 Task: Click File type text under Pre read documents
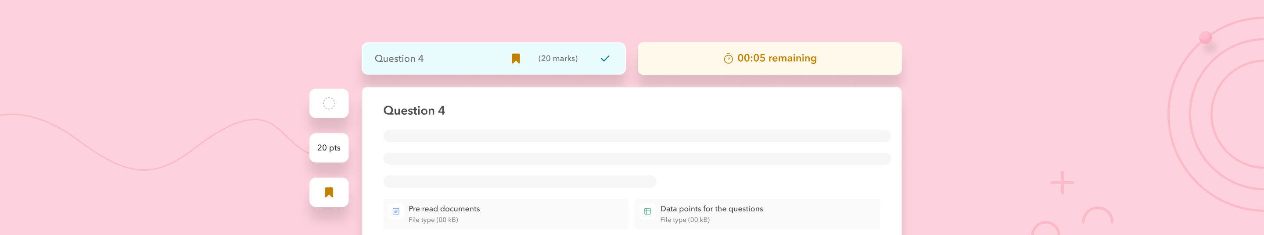coord(433,220)
